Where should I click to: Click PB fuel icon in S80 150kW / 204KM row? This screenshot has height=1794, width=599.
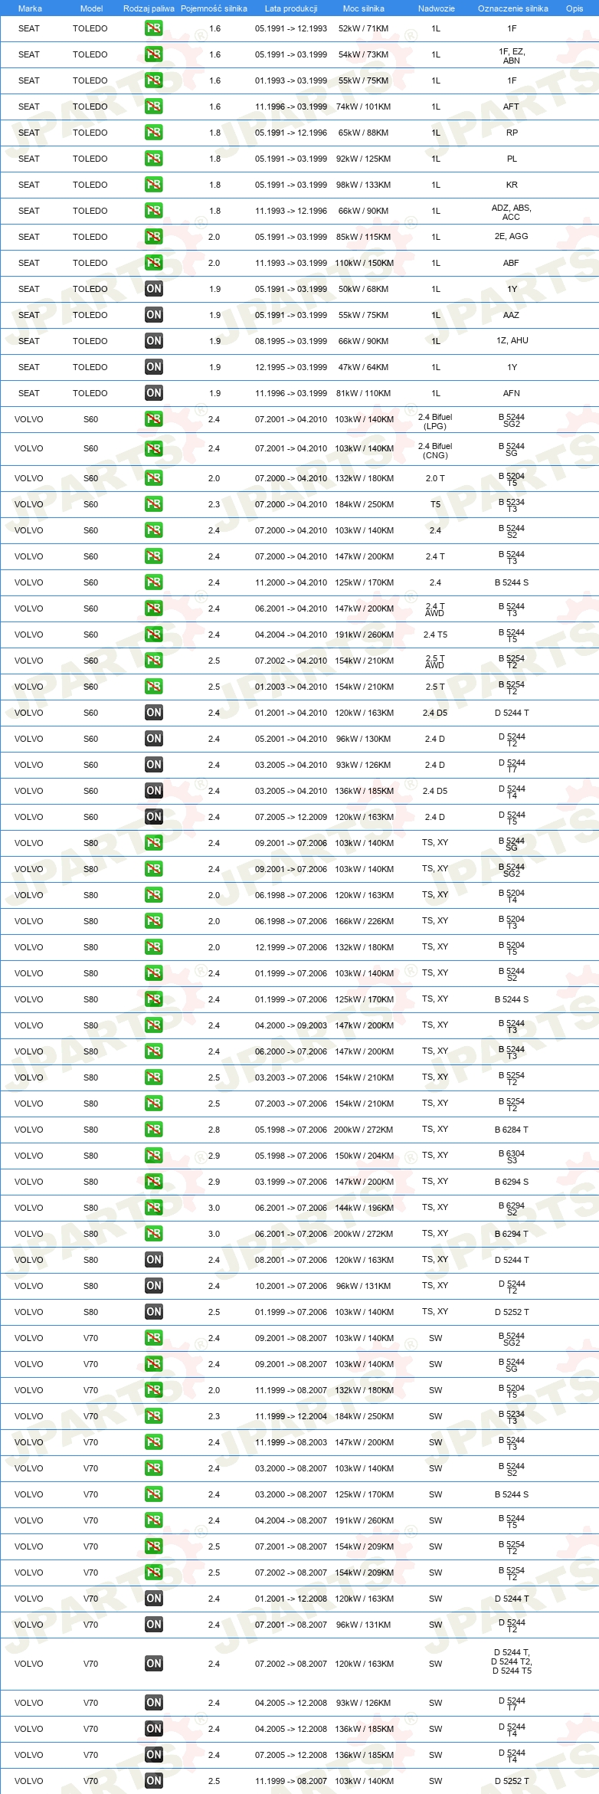(154, 1156)
